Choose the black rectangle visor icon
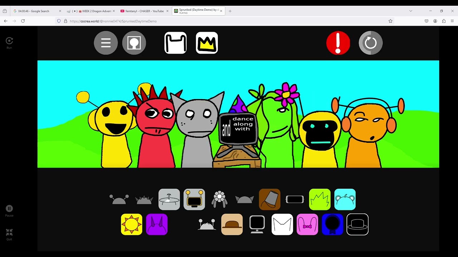 pyautogui.click(x=295, y=200)
